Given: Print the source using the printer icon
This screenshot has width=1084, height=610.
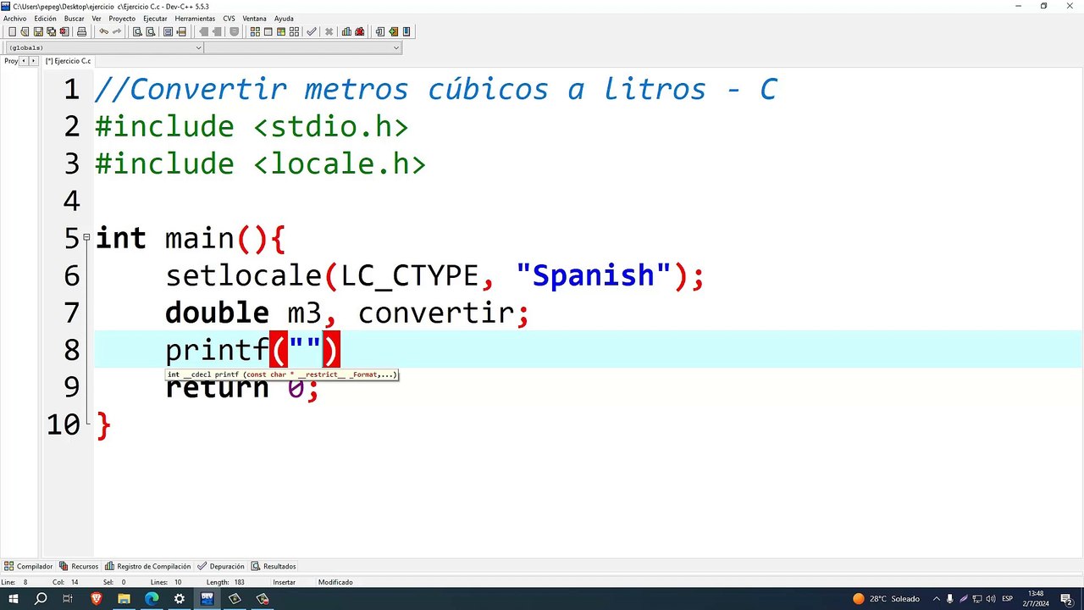Looking at the screenshot, I should coord(81,32).
